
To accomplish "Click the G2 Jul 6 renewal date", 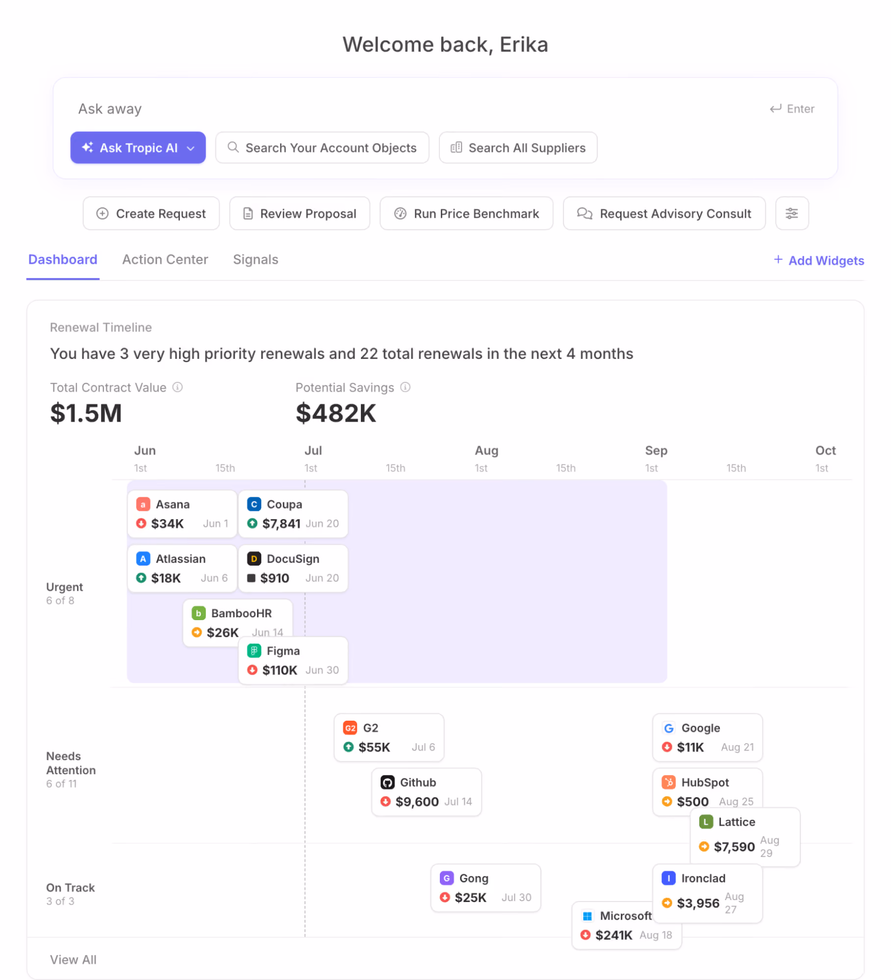I will [423, 747].
